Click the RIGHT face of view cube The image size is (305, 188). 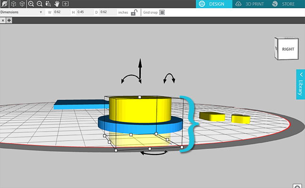(x=288, y=49)
